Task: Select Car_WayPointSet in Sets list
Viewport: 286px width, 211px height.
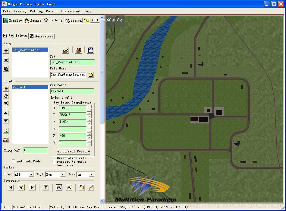Action: [x=30, y=50]
